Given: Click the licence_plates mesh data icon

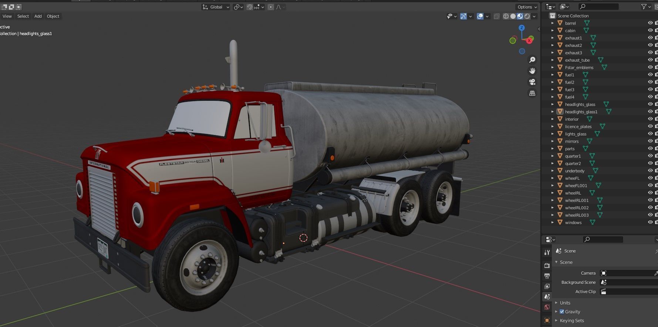Looking at the screenshot, I should pos(602,126).
